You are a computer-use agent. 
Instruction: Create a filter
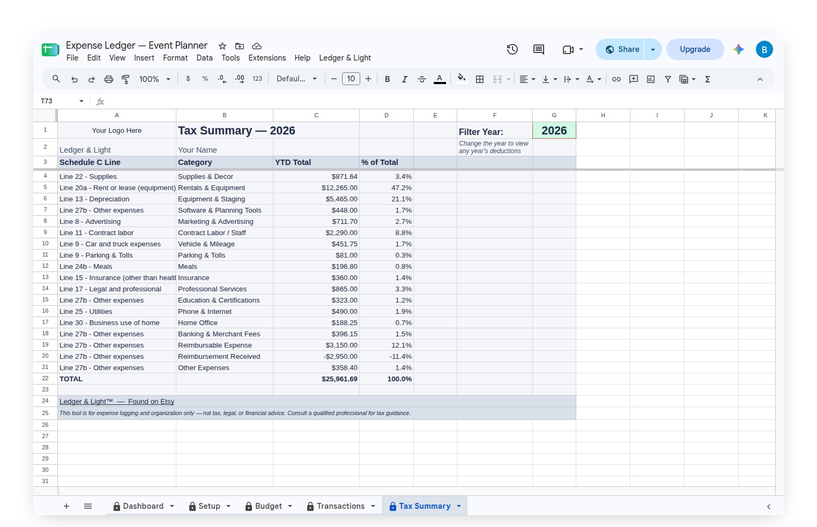click(668, 79)
